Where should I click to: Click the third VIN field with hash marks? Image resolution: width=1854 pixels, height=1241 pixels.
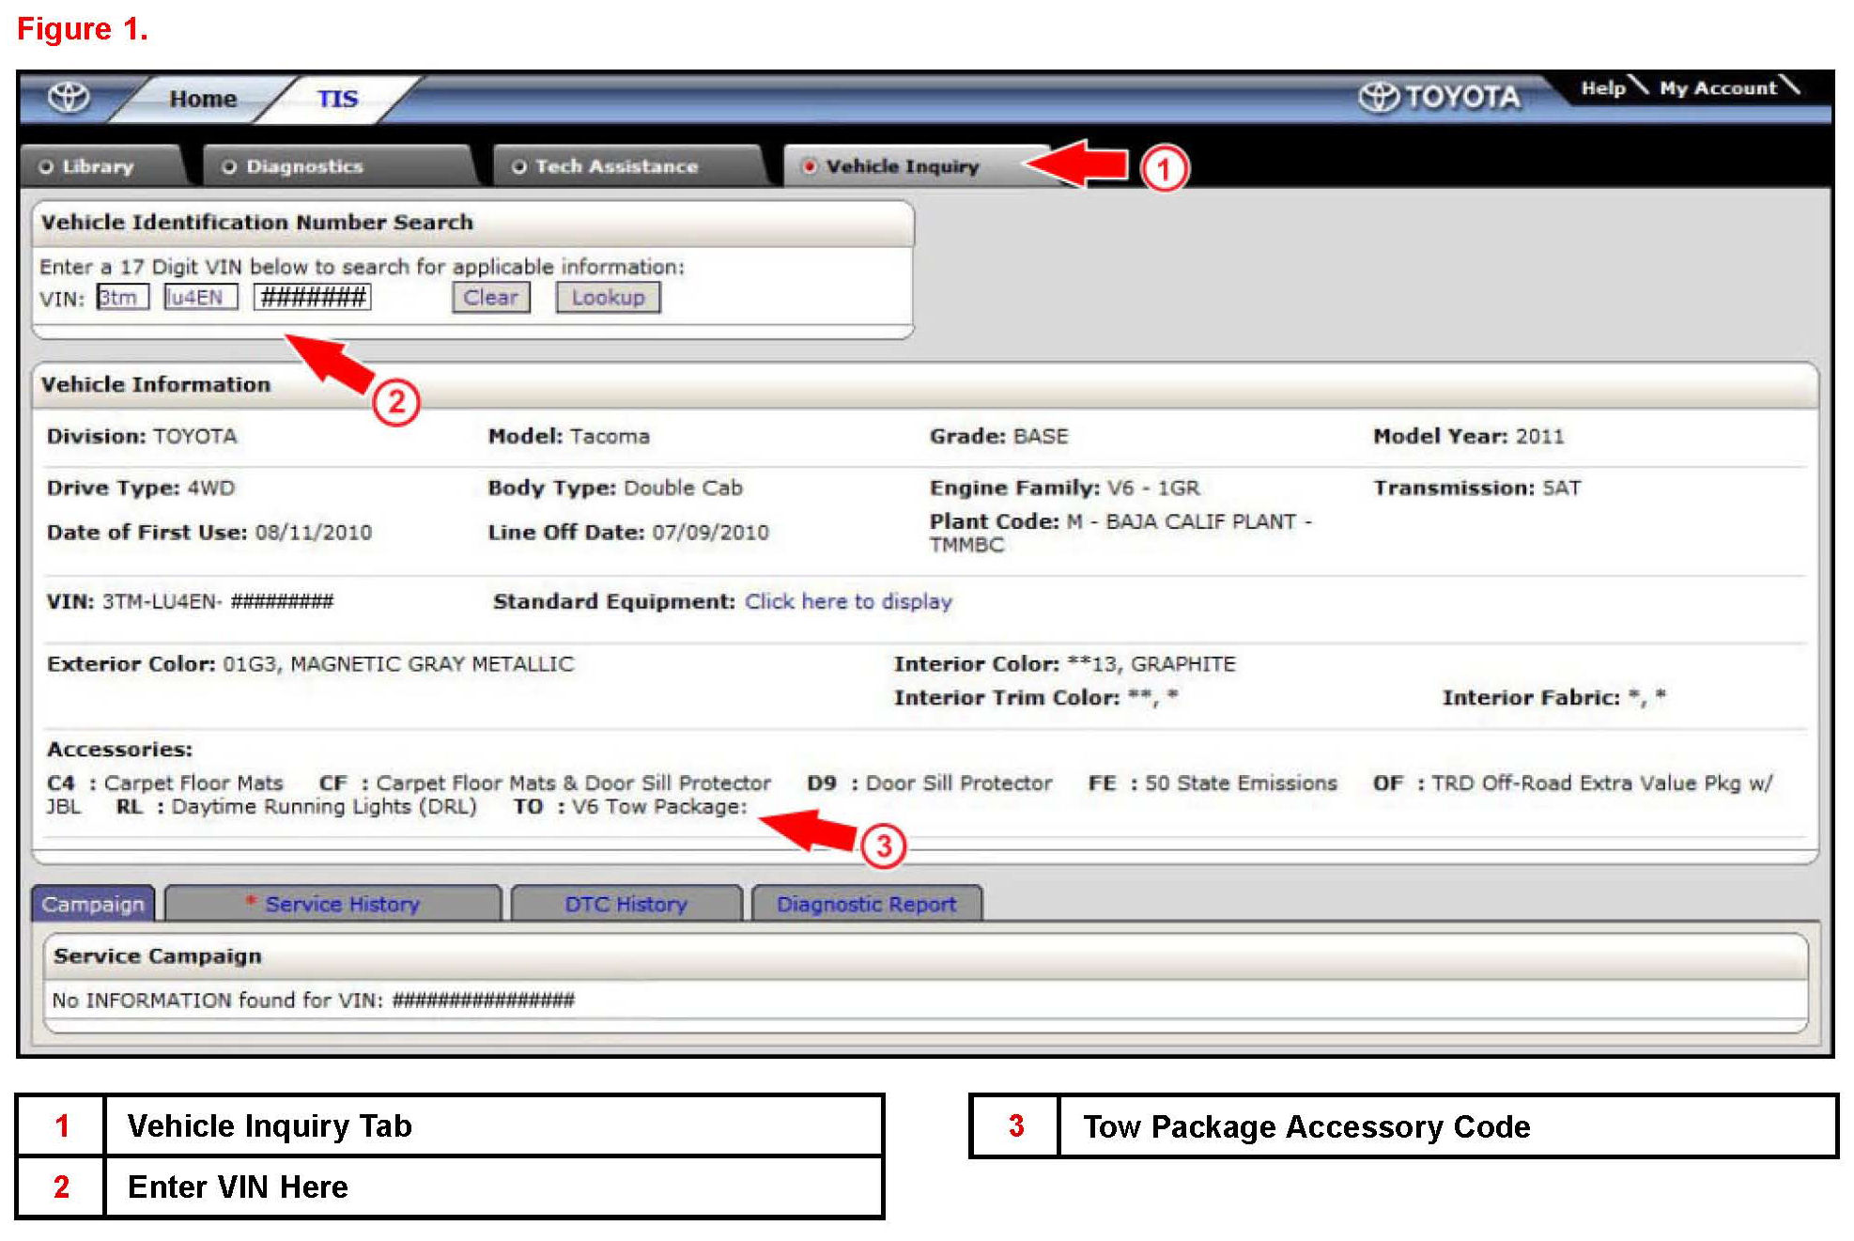313,297
